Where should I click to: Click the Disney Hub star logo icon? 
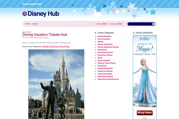point(24,14)
